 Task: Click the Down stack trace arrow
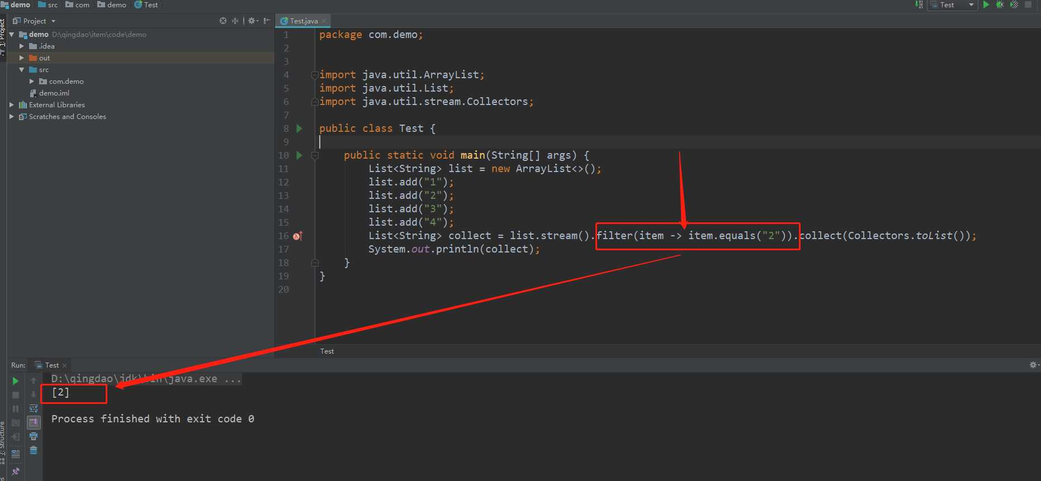click(34, 395)
